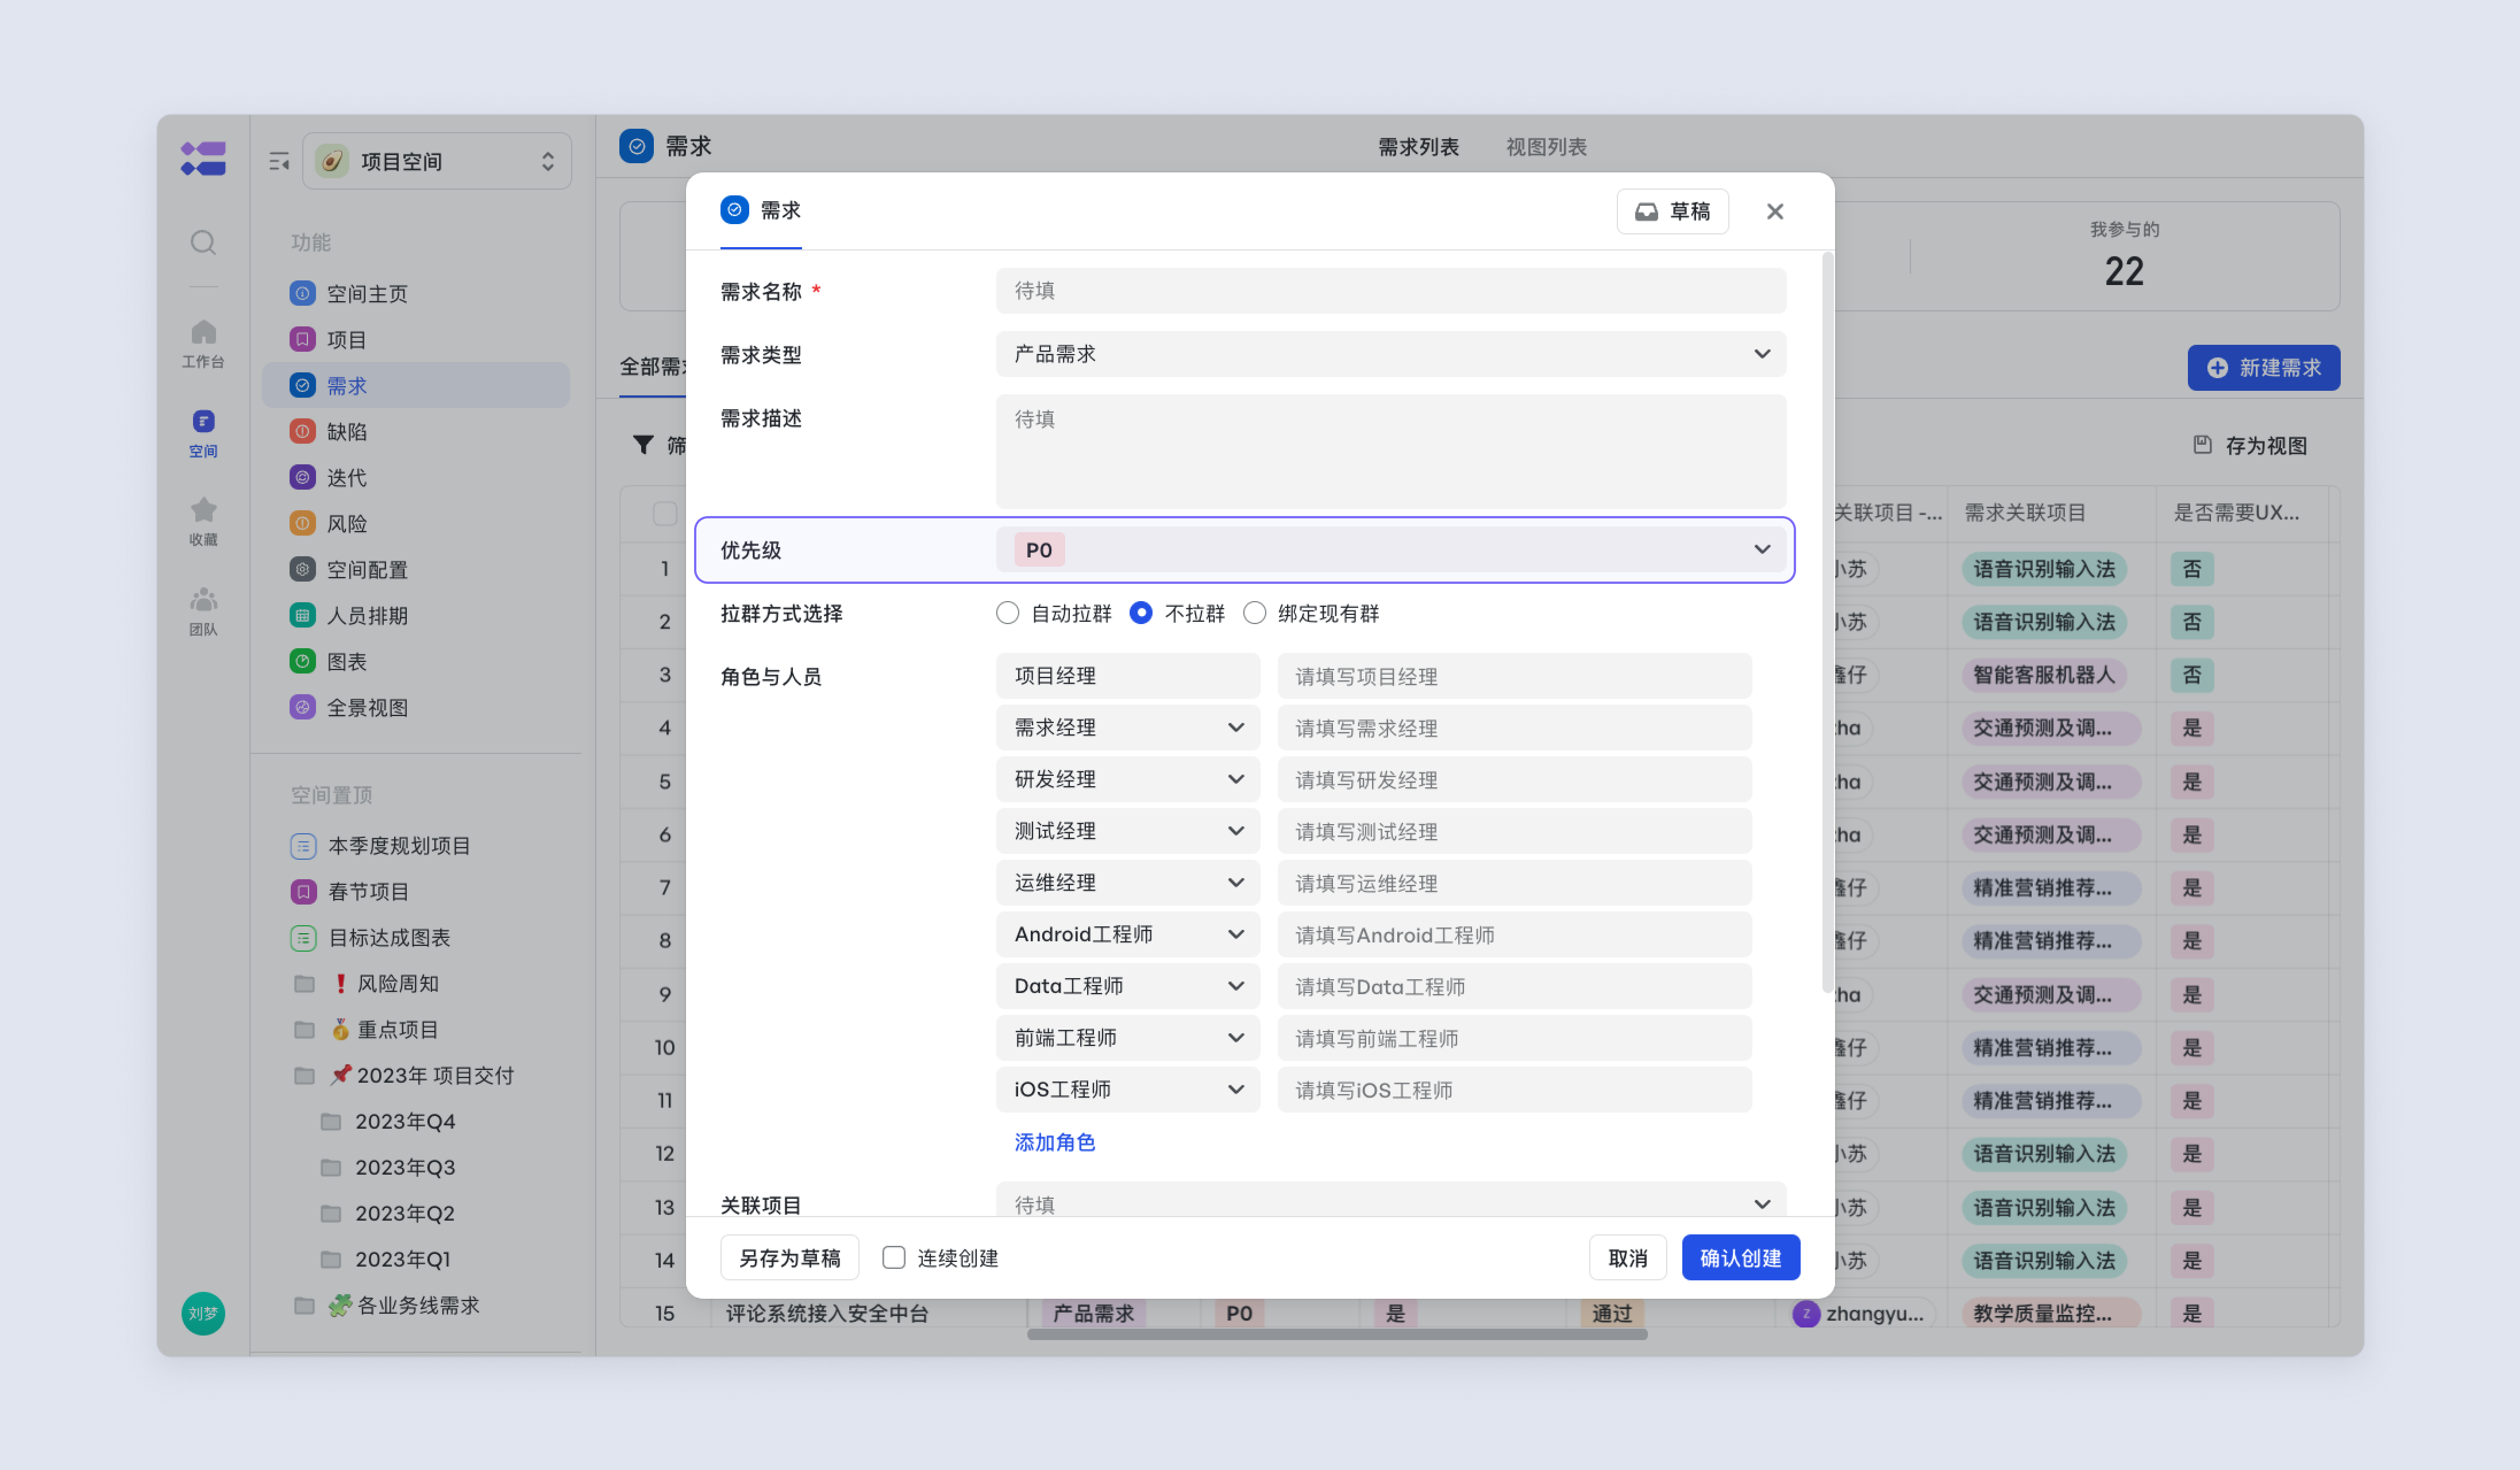
Task: Open 项目空间 space switcher
Action: point(437,161)
